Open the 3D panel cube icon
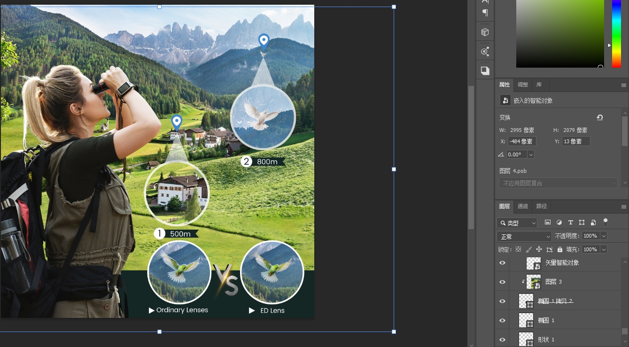The width and height of the screenshot is (629, 347). 485,32
